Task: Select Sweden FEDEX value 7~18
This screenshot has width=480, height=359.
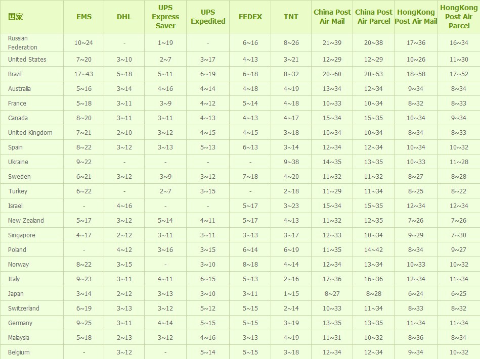Action: point(250,177)
